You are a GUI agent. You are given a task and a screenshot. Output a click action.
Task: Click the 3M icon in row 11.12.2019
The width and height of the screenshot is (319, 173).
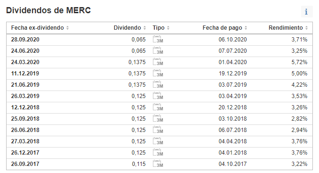tap(158, 74)
